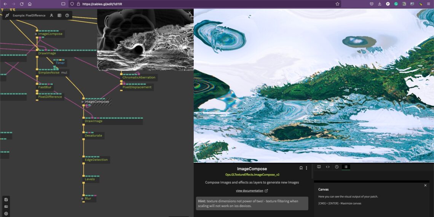The height and width of the screenshot is (217, 434).
Task: Click the save patch icon in the bottom-left sidebar
Action: (6, 199)
